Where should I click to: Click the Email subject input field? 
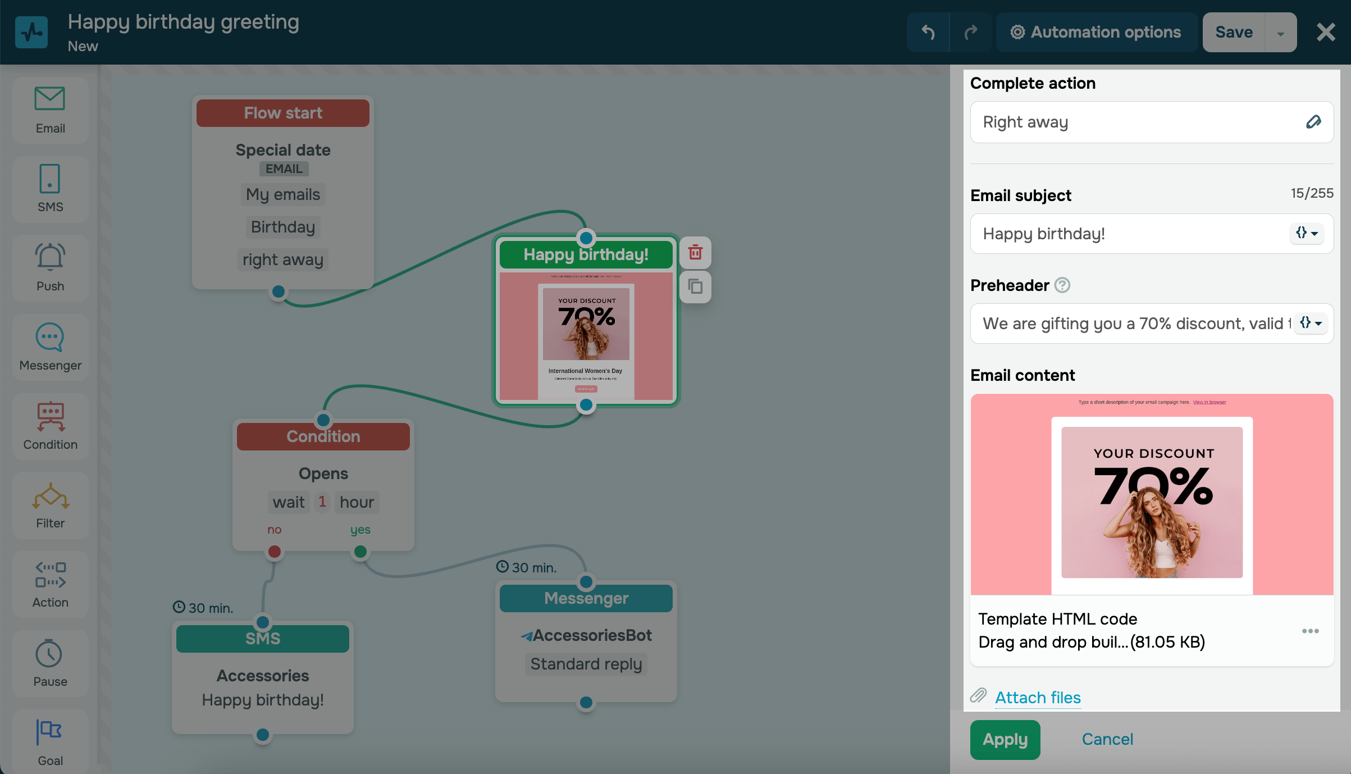tap(1129, 234)
